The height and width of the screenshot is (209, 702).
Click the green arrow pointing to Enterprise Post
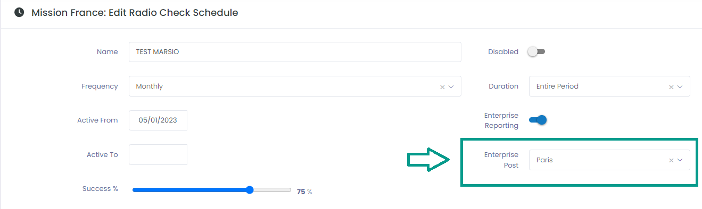click(430, 160)
